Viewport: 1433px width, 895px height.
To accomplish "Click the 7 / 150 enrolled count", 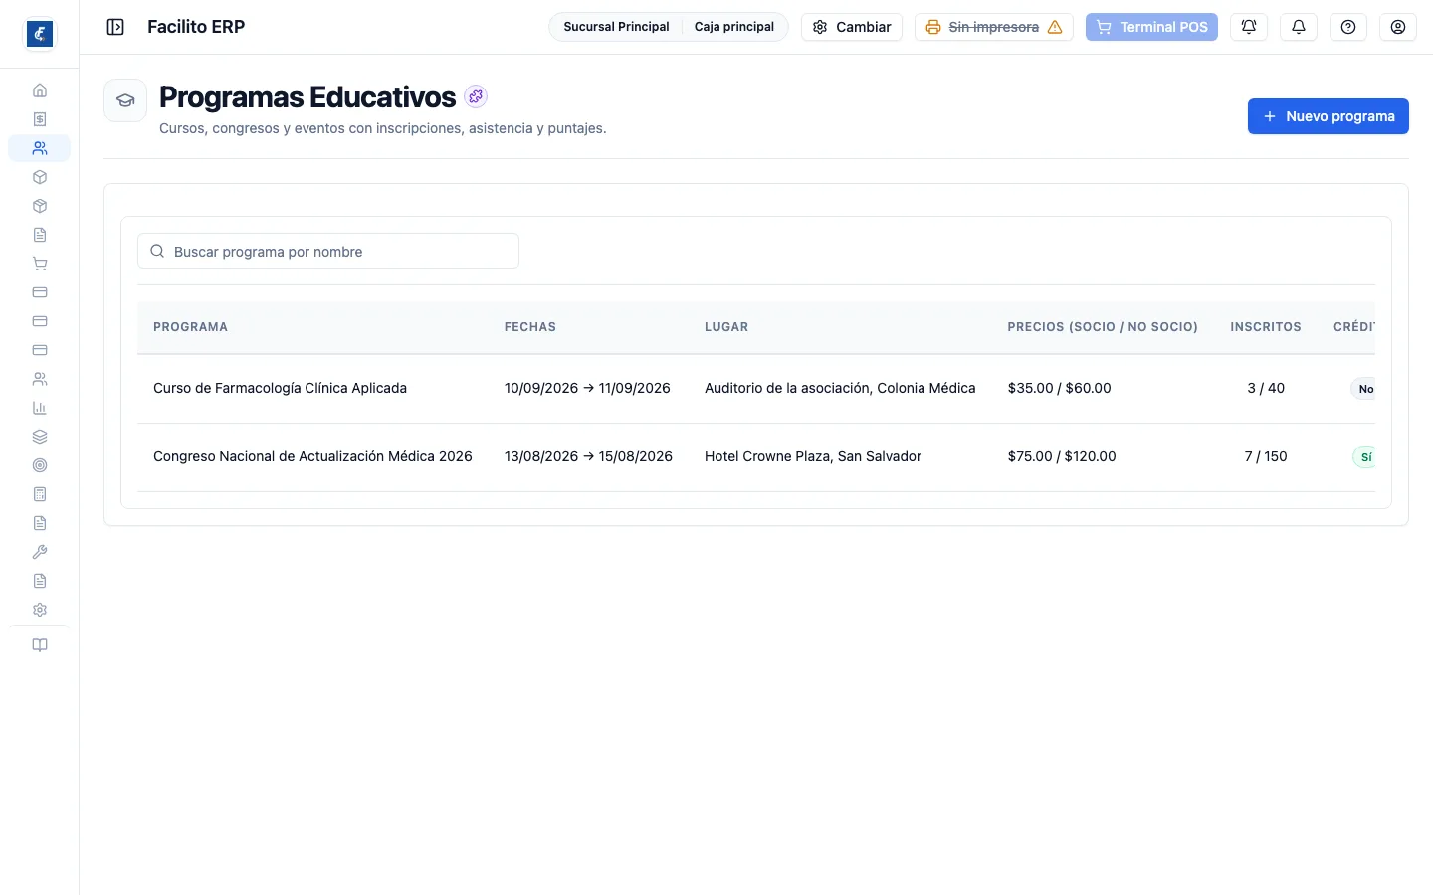I will coord(1266,456).
